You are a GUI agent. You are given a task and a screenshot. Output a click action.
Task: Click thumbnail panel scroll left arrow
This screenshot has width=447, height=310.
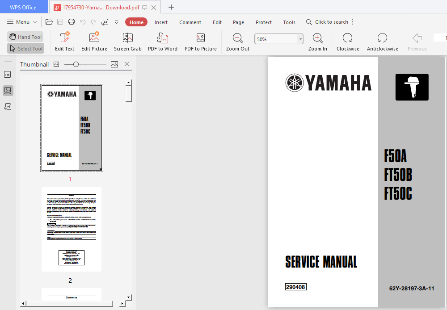tap(23, 303)
